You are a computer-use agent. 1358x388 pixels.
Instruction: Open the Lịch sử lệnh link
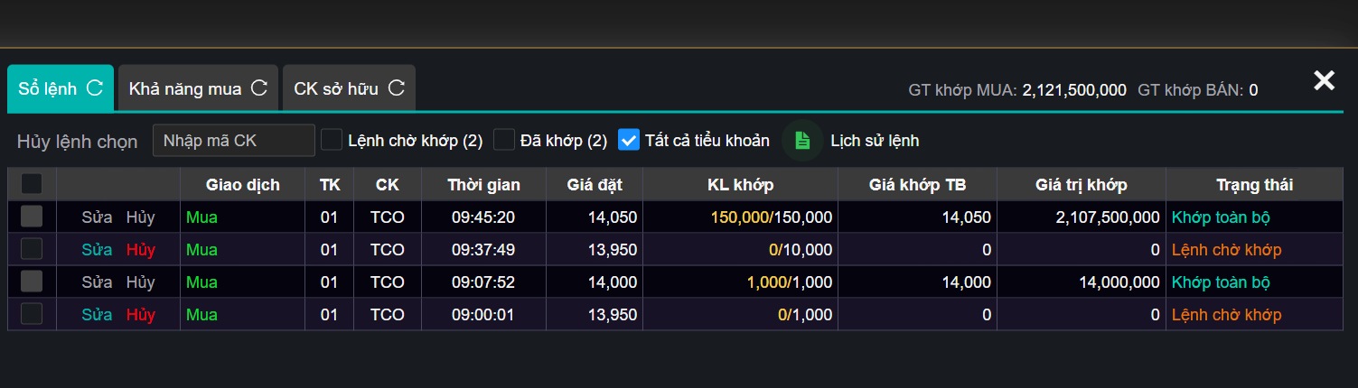(x=874, y=141)
